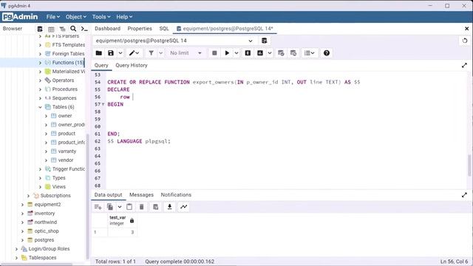Select the product table
The height and width of the screenshot is (266, 473).
(x=67, y=134)
